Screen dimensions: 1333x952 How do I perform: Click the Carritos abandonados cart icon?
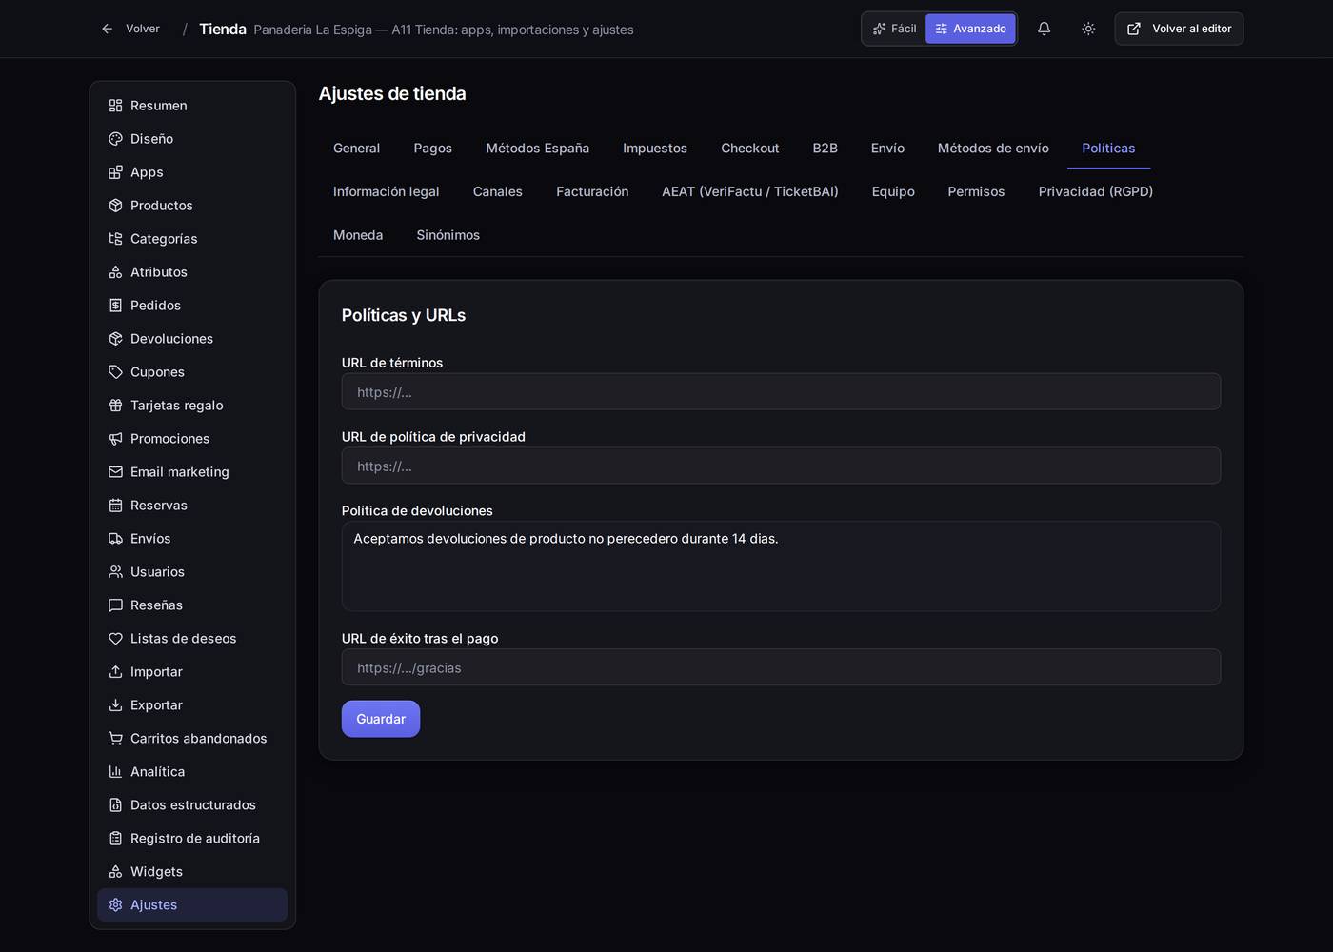115,739
